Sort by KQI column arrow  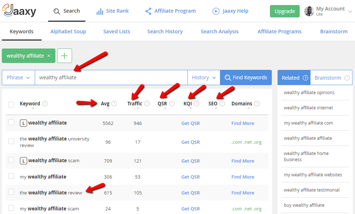coord(191,109)
